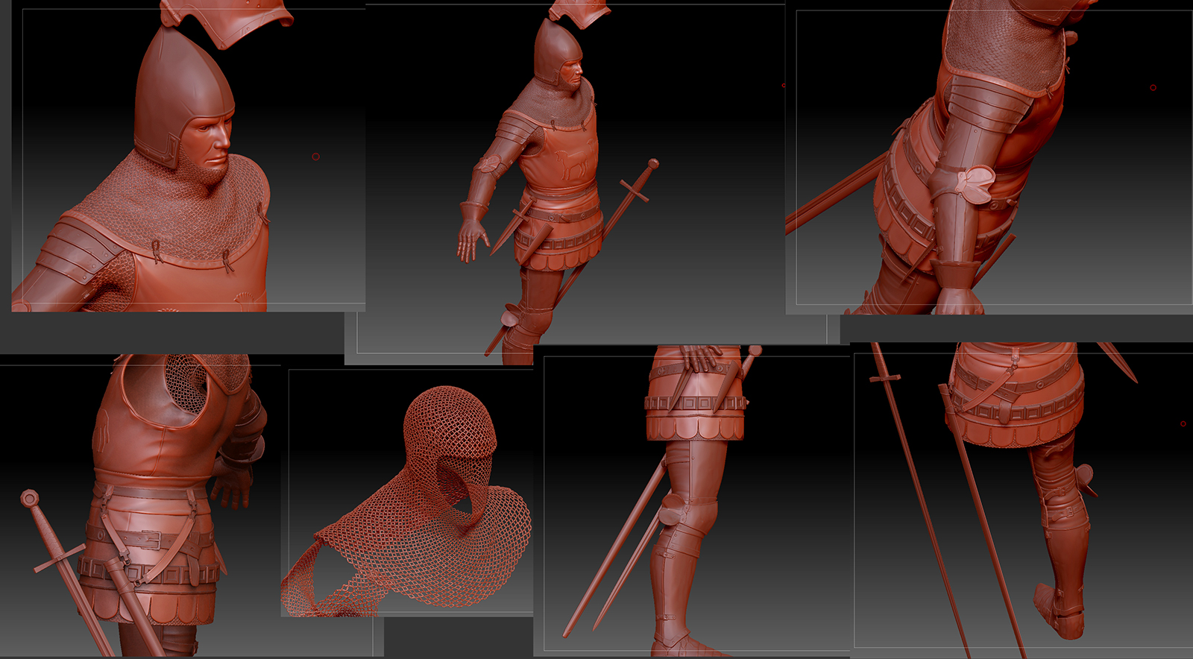The image size is (1193, 659).
Task: Select the helmeted head close-up render
Action: [188, 156]
